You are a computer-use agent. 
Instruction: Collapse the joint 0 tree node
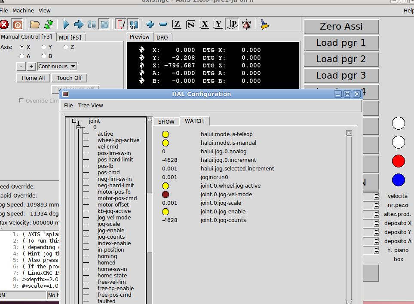point(78,128)
